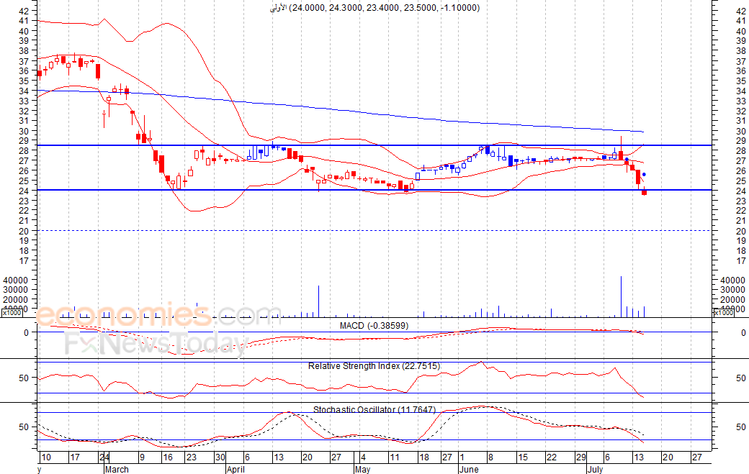Click date label 4 above the May label
The width and height of the screenshot is (749, 474).
[363, 457]
